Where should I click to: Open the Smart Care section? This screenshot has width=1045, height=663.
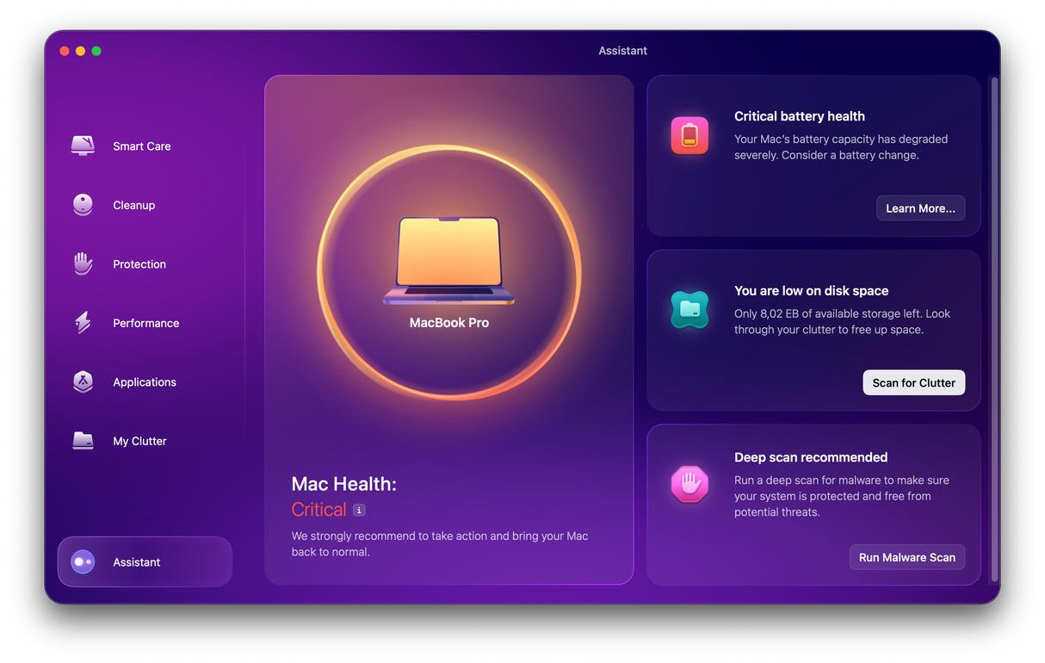(142, 146)
